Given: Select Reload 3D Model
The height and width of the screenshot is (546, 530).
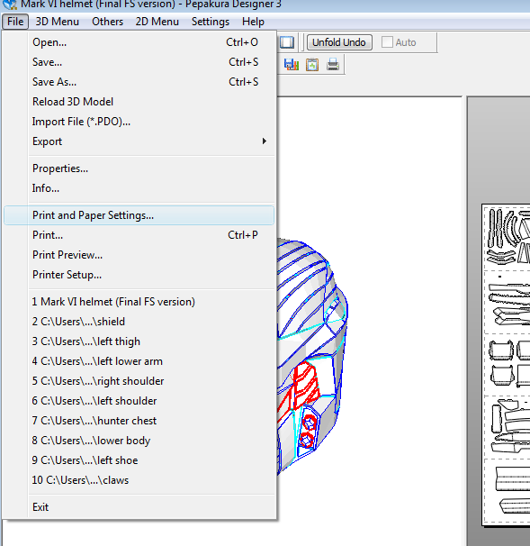Looking at the screenshot, I should click(139, 102).
